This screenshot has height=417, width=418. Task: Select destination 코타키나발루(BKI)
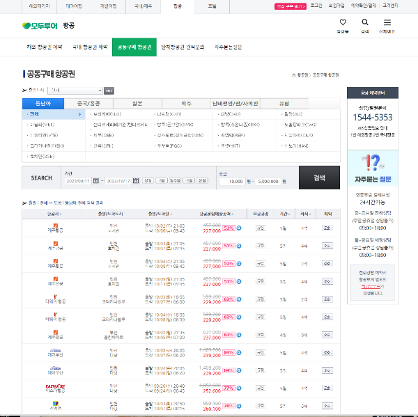click(47, 146)
